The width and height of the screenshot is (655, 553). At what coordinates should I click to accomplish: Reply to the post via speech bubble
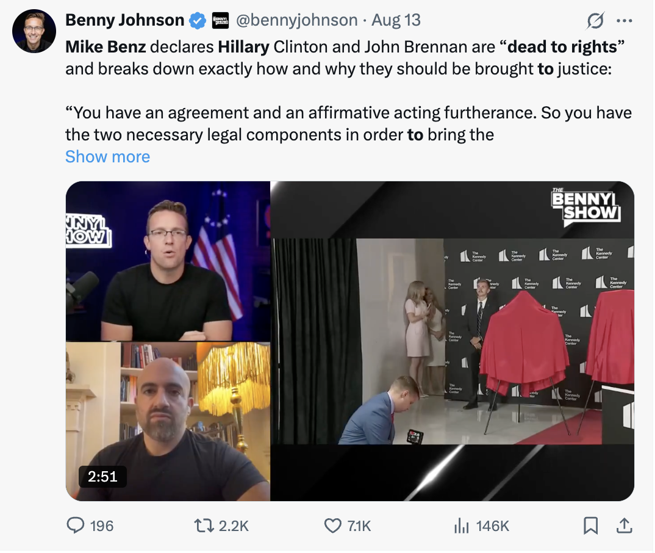point(74,526)
